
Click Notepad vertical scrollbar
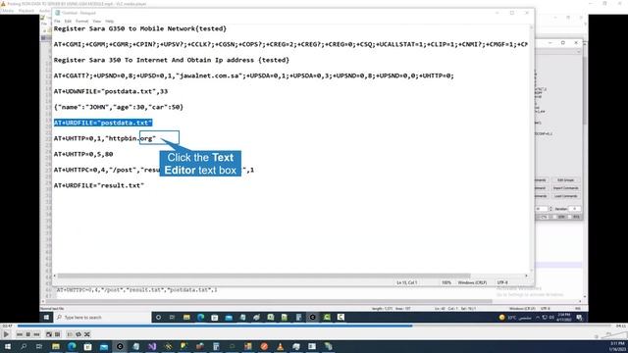532,148
